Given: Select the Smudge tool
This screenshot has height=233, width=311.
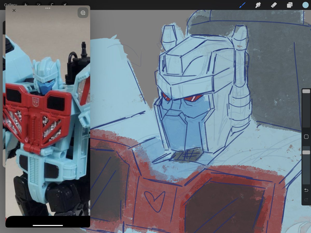Looking at the screenshot, I should 258,5.
